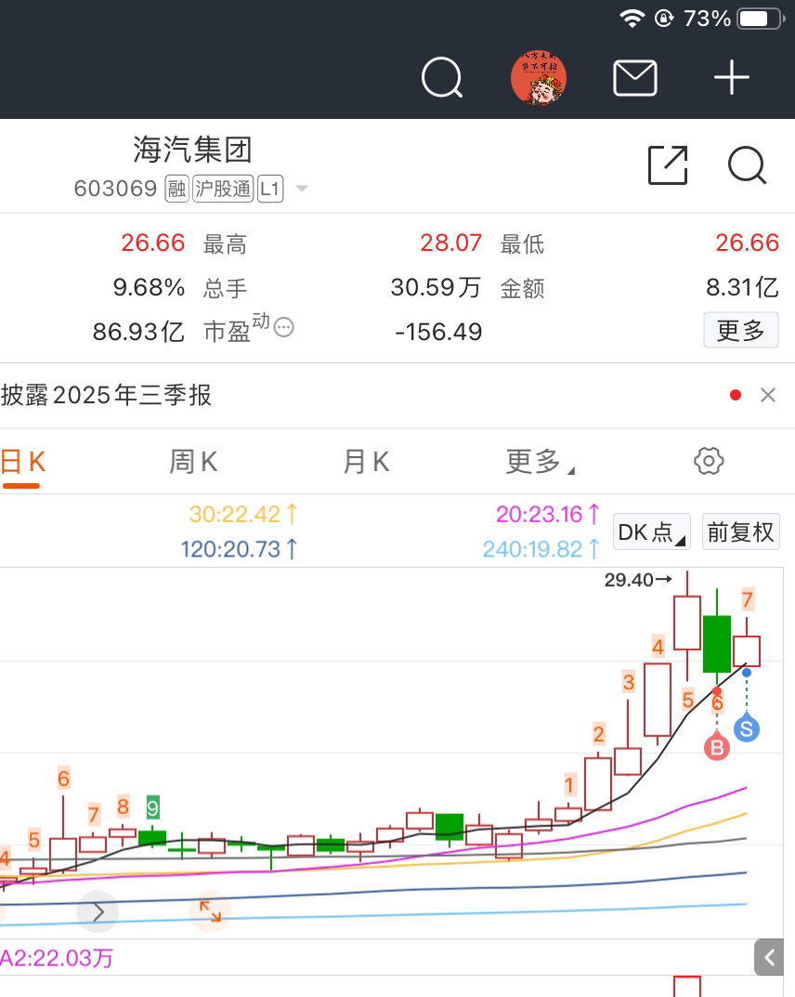Tap the highest price 28.07 value
795x997 pixels.
[451, 243]
